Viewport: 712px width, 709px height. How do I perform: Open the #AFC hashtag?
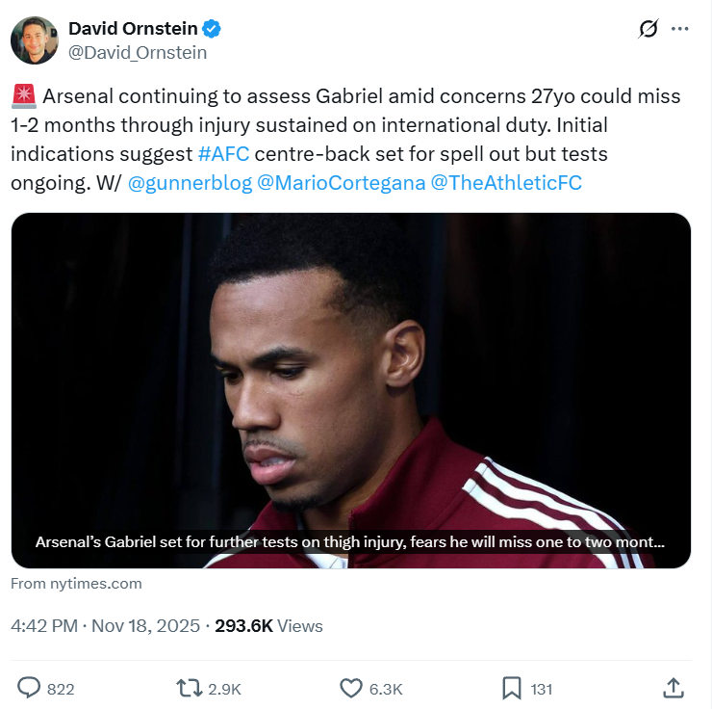pyautogui.click(x=224, y=154)
